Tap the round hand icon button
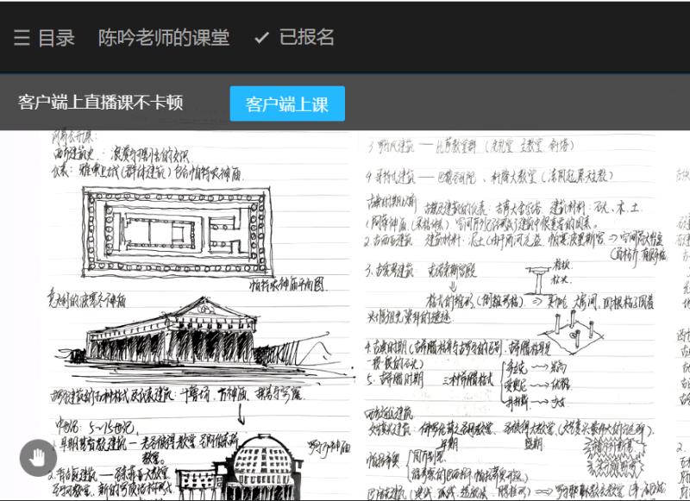690x501 pixels. 38,458
